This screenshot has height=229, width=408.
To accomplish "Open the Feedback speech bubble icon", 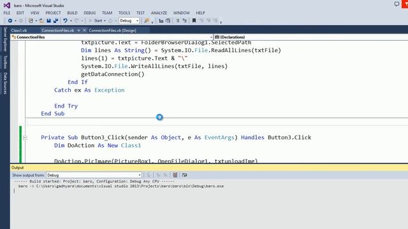I will [397, 4].
